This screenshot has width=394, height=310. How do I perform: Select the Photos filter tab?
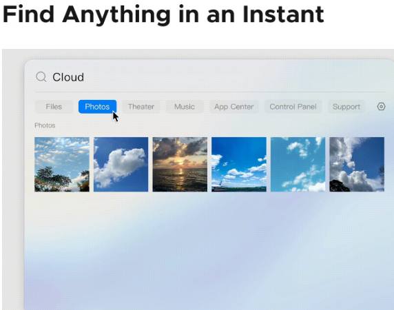97,107
